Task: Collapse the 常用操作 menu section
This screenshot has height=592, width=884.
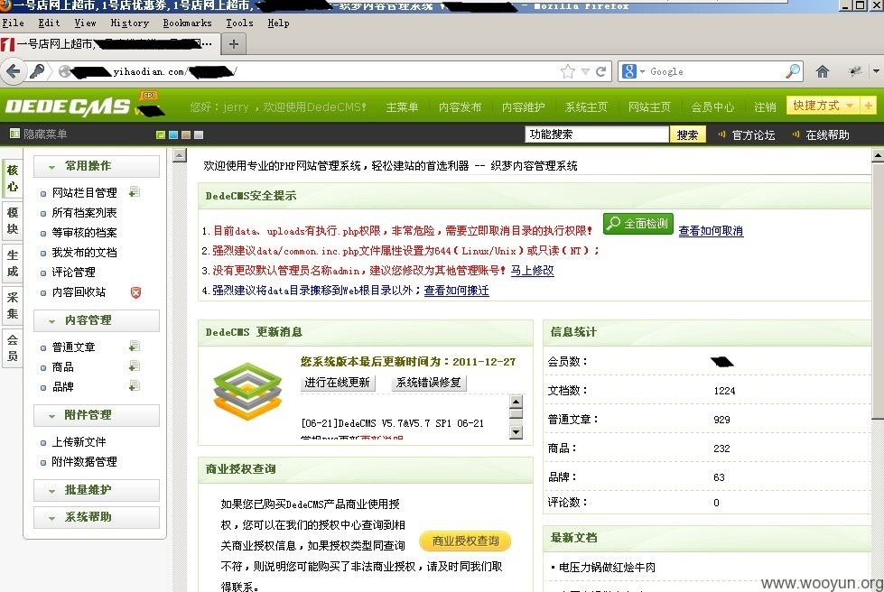Action: (97, 166)
